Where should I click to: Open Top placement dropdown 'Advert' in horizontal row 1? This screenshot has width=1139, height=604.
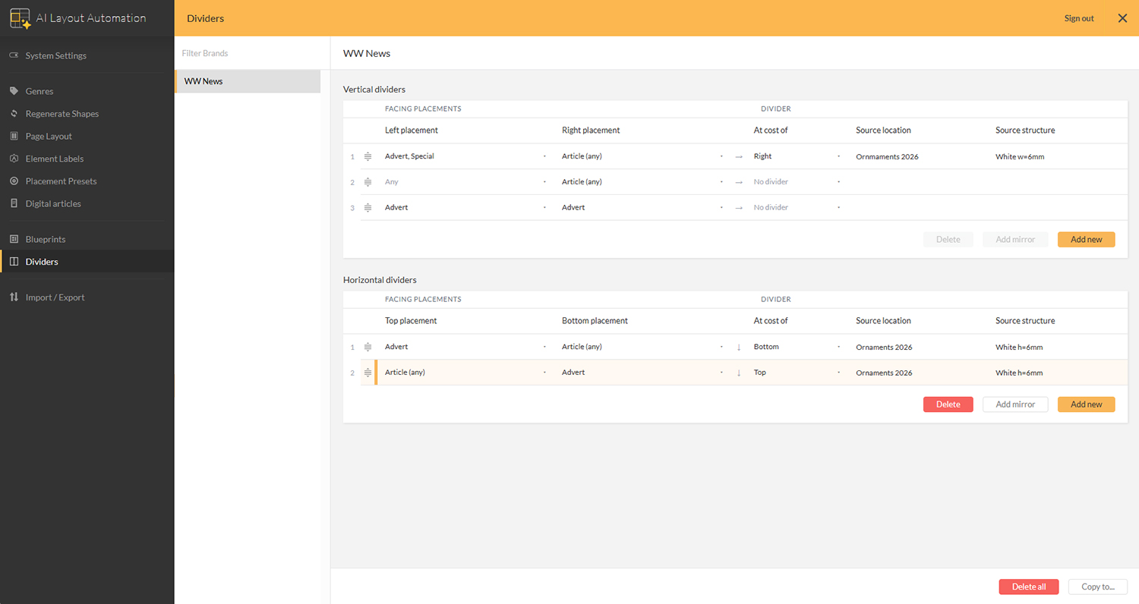point(465,347)
